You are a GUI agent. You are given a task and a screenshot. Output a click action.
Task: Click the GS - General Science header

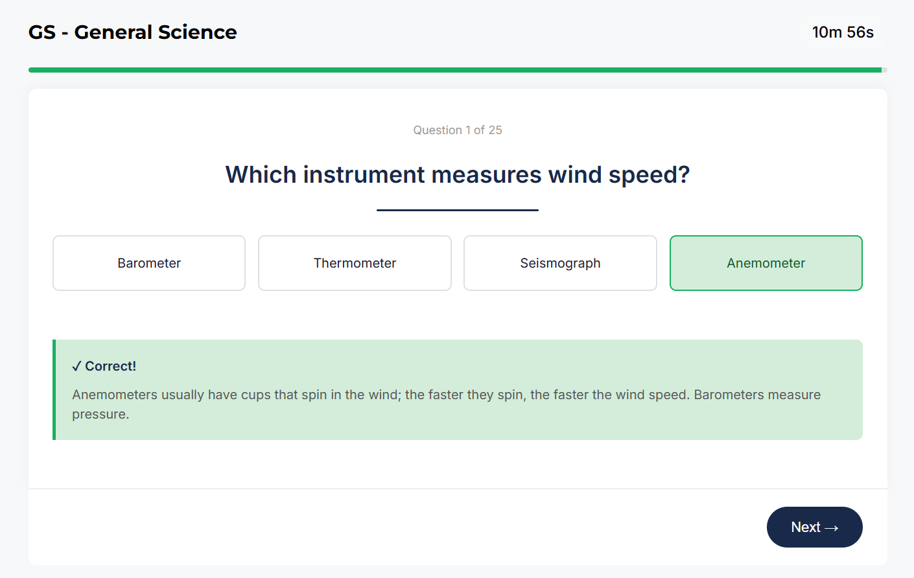[132, 32]
